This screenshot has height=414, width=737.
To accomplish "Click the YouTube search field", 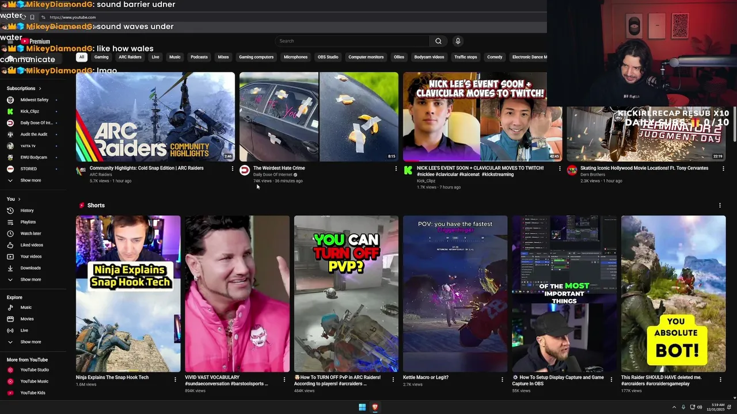I will (x=352, y=41).
